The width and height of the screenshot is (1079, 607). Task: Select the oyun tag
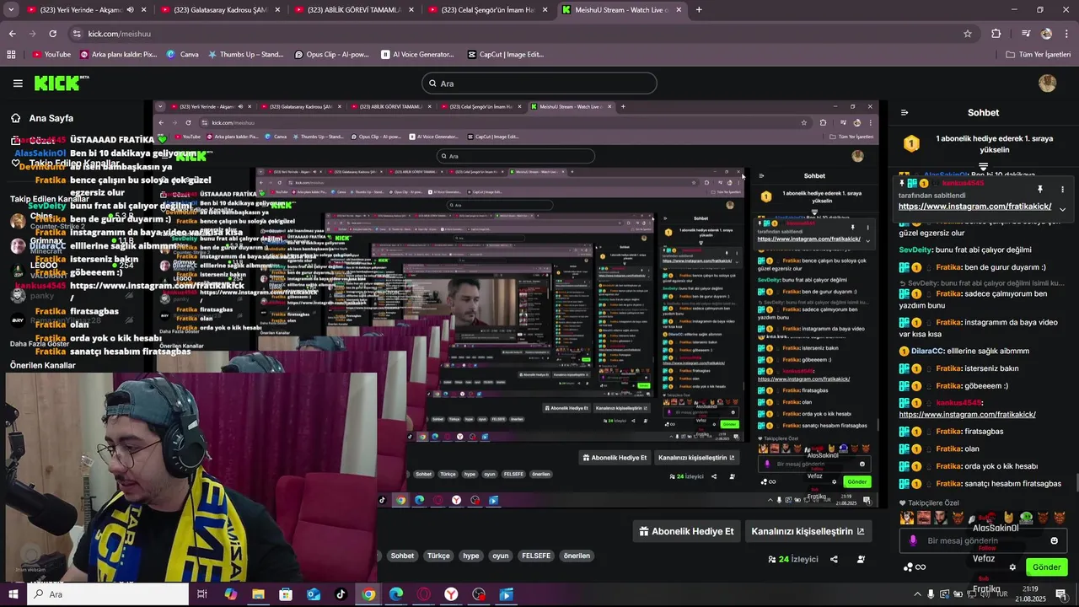(x=501, y=556)
